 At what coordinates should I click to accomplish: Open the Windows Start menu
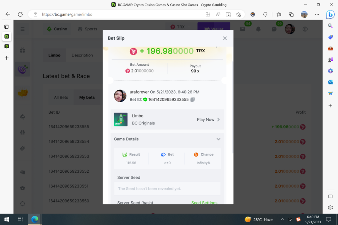[7, 219]
